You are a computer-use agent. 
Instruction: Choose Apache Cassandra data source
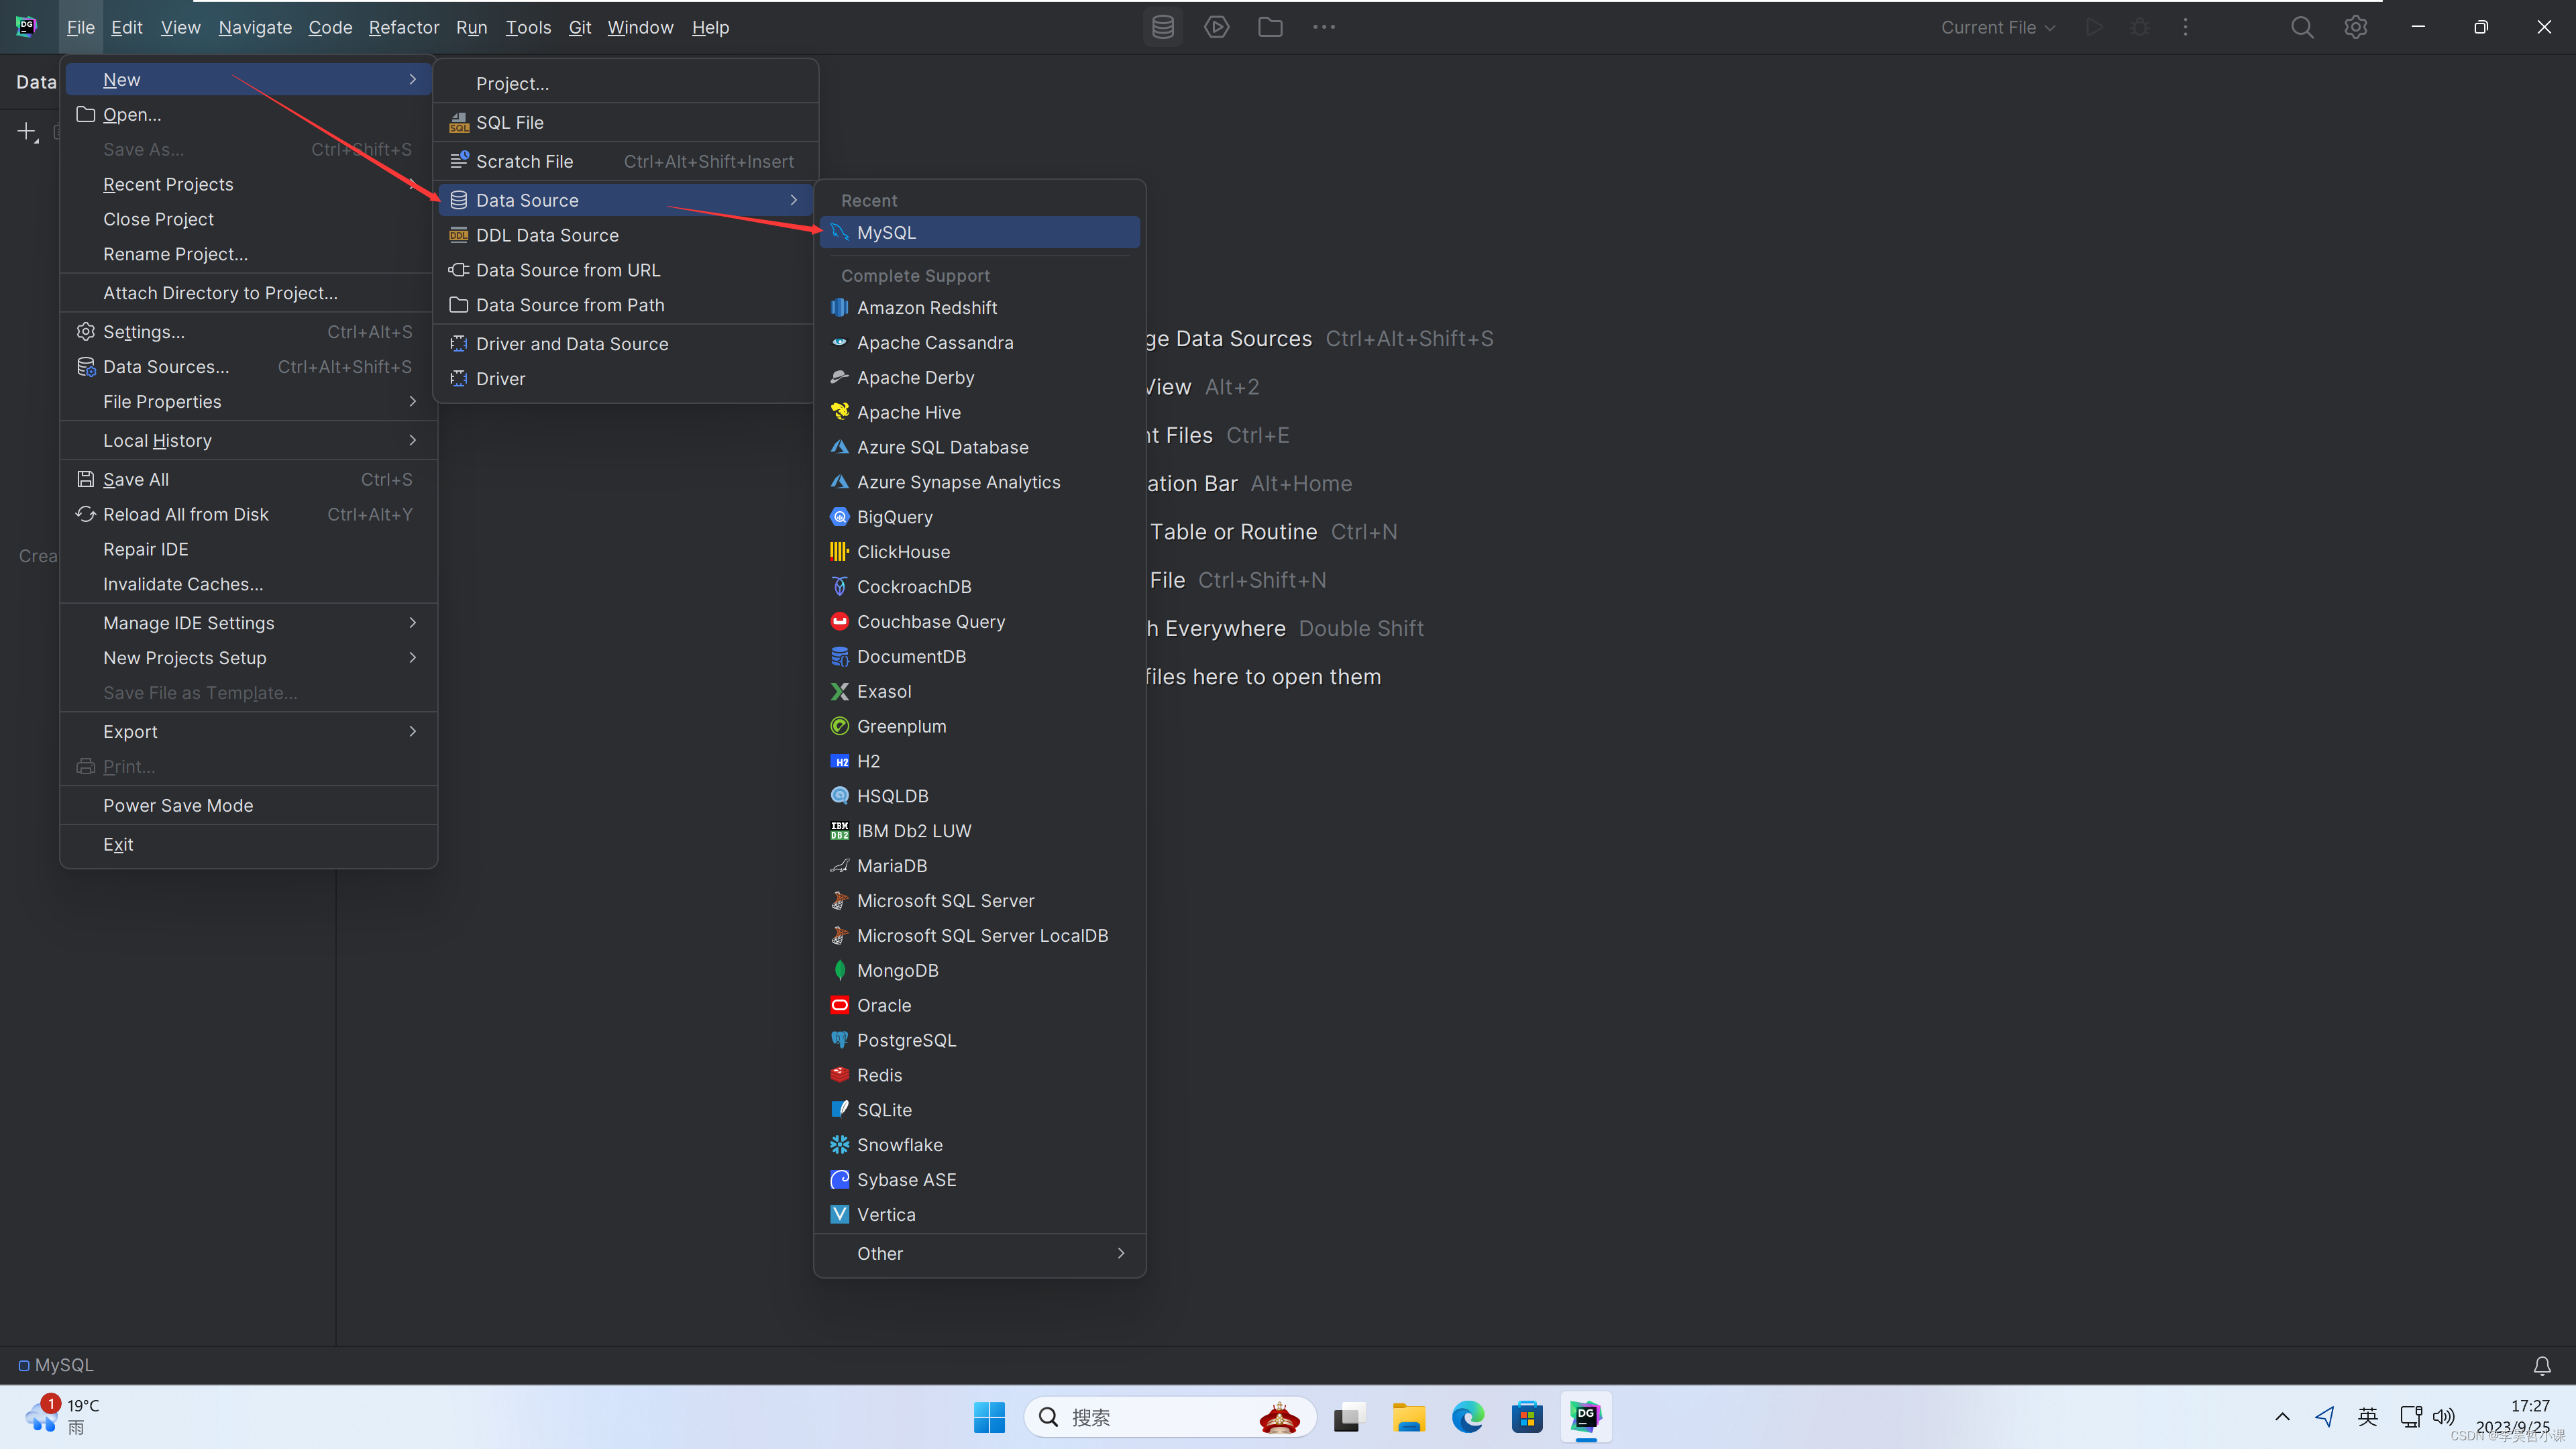tap(979, 342)
